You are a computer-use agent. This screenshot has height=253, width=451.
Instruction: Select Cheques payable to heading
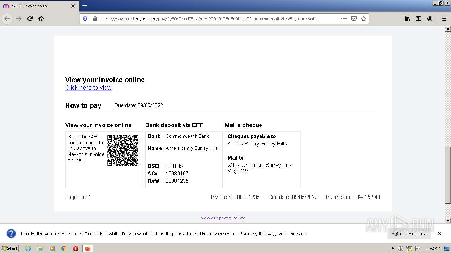click(252, 136)
